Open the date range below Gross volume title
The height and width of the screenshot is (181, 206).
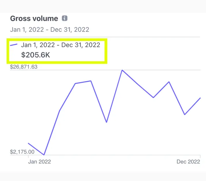pos(50,29)
